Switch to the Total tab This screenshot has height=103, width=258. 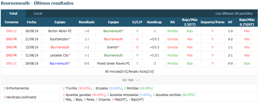pyautogui.click(x=13, y=13)
